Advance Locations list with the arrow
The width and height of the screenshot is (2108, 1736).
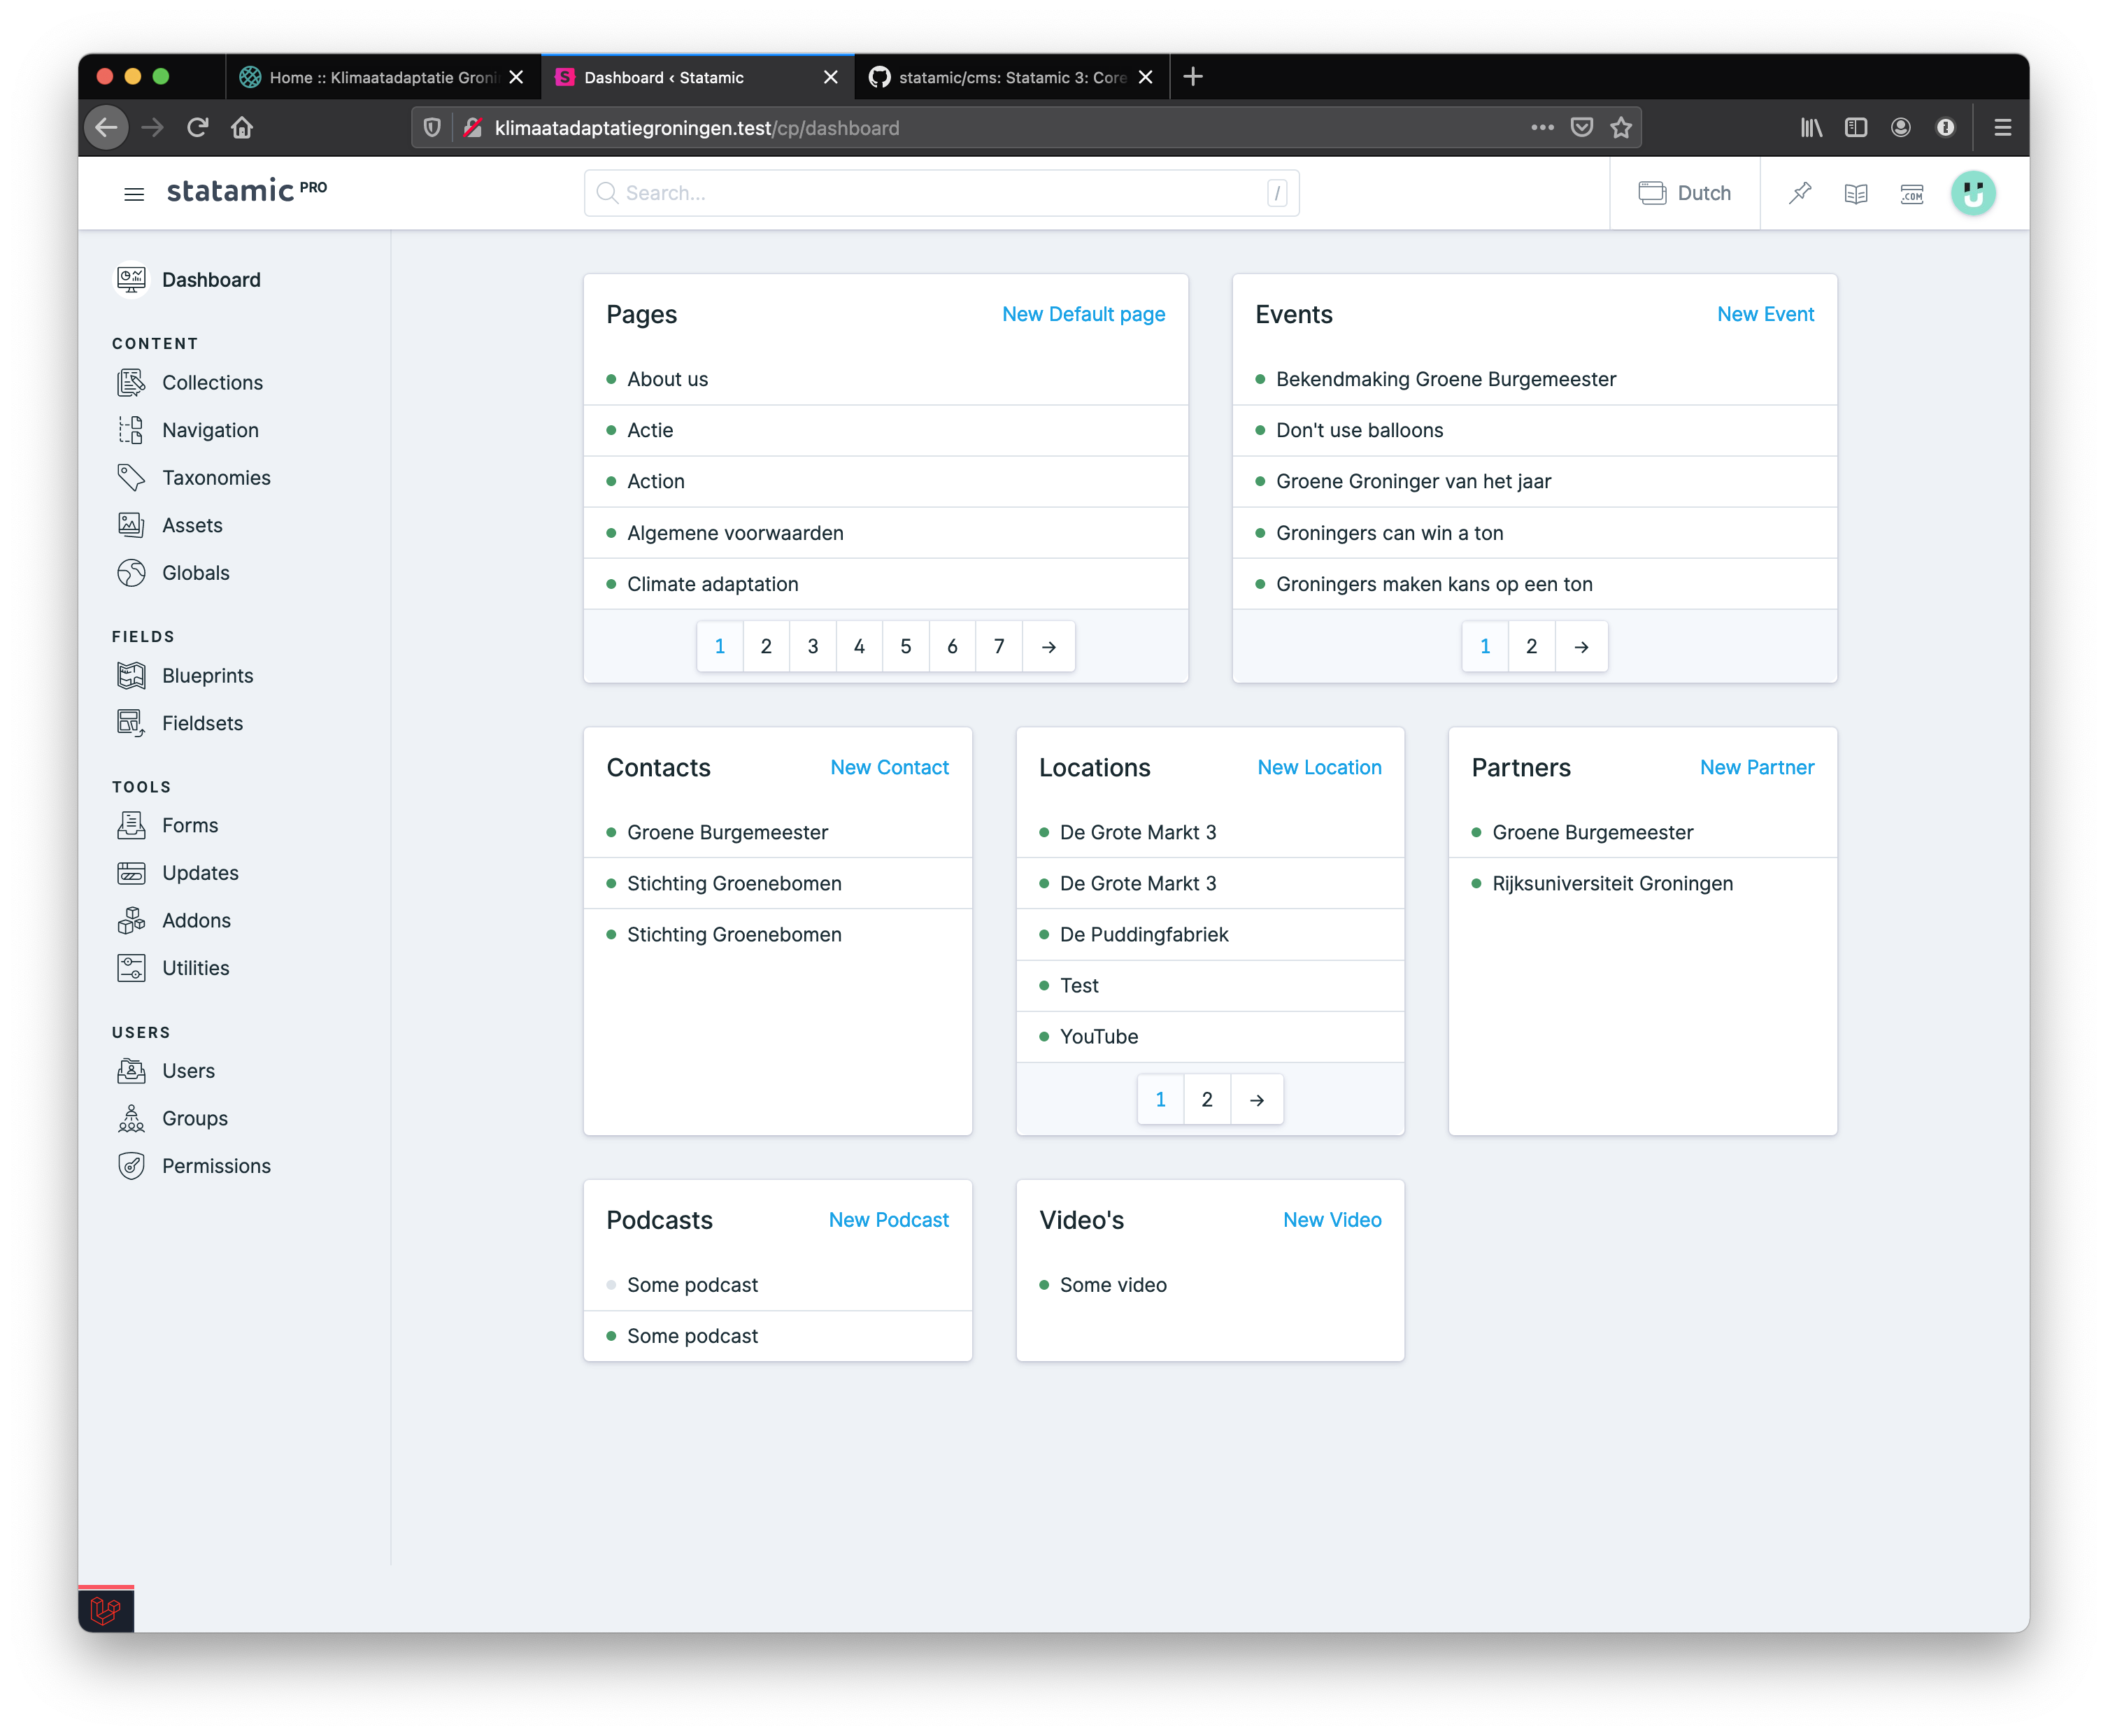click(x=1257, y=1099)
